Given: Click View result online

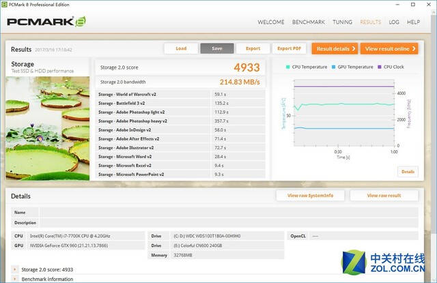Looking at the screenshot, I should tap(389, 48).
